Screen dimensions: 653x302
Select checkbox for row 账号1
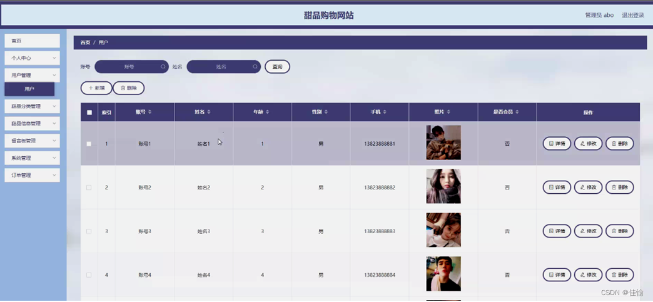coord(89,144)
